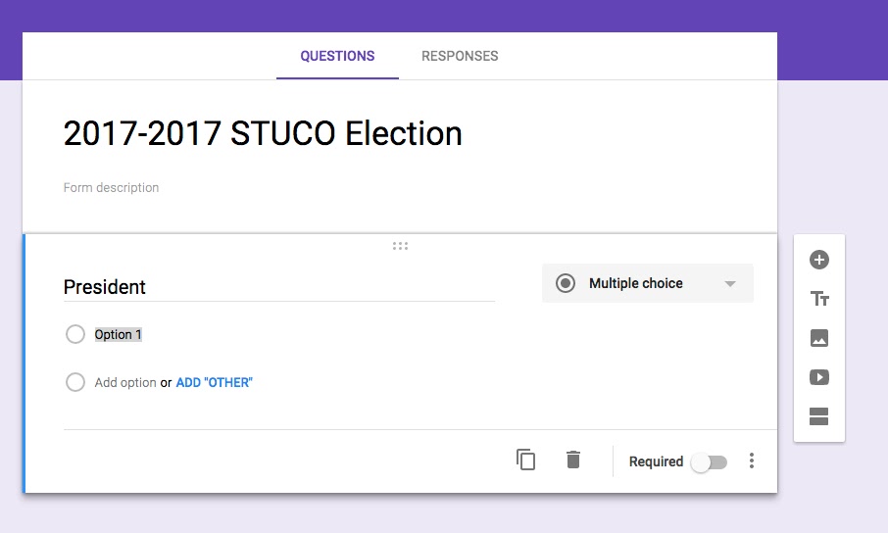Add a title and description section
This screenshot has width=888, height=533.
point(819,299)
